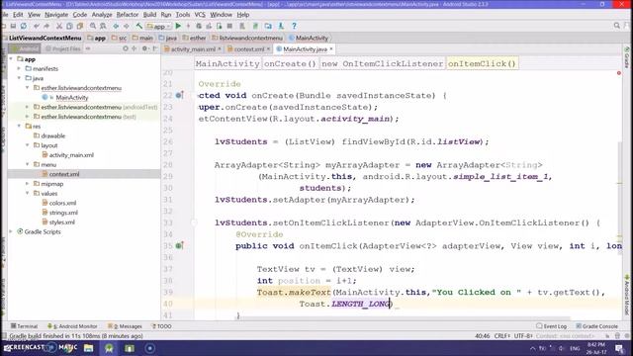Open the Gradle Console
This screenshot has height=356, width=633.
tap(597, 326)
